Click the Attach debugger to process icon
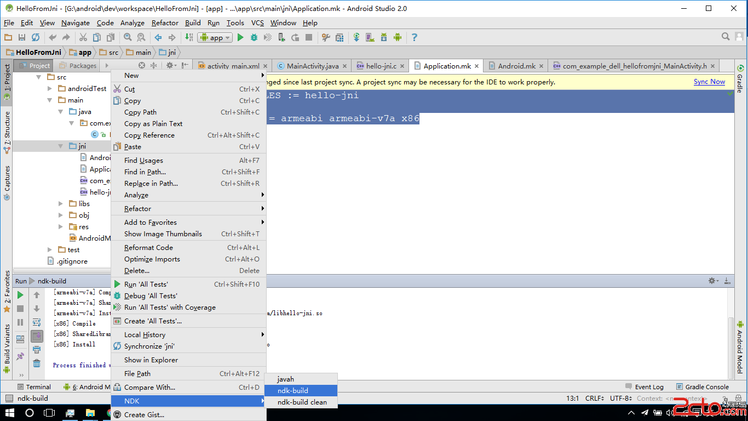The width and height of the screenshot is (748, 421). (281, 37)
